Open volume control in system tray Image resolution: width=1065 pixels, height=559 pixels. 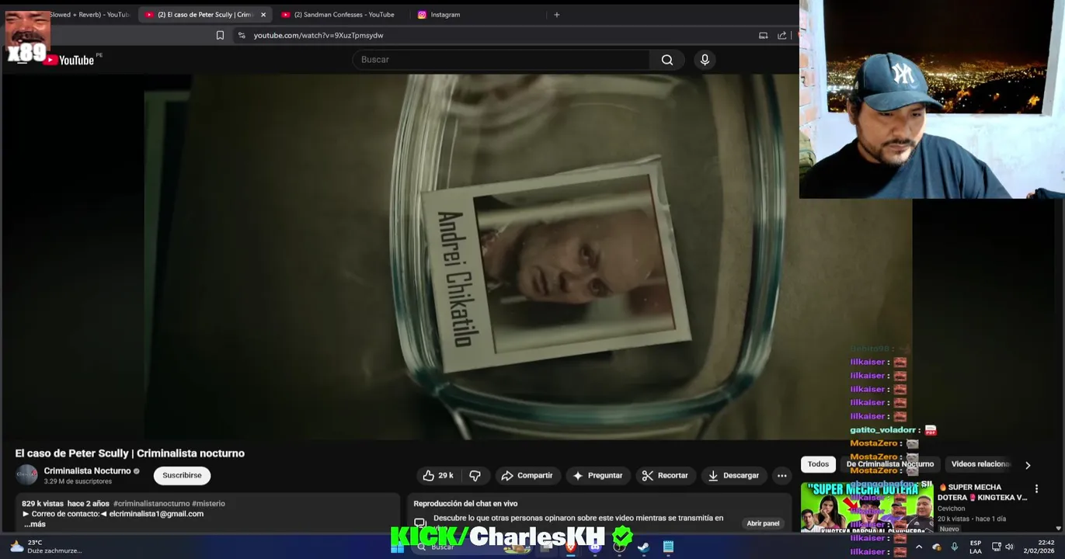[1009, 547]
